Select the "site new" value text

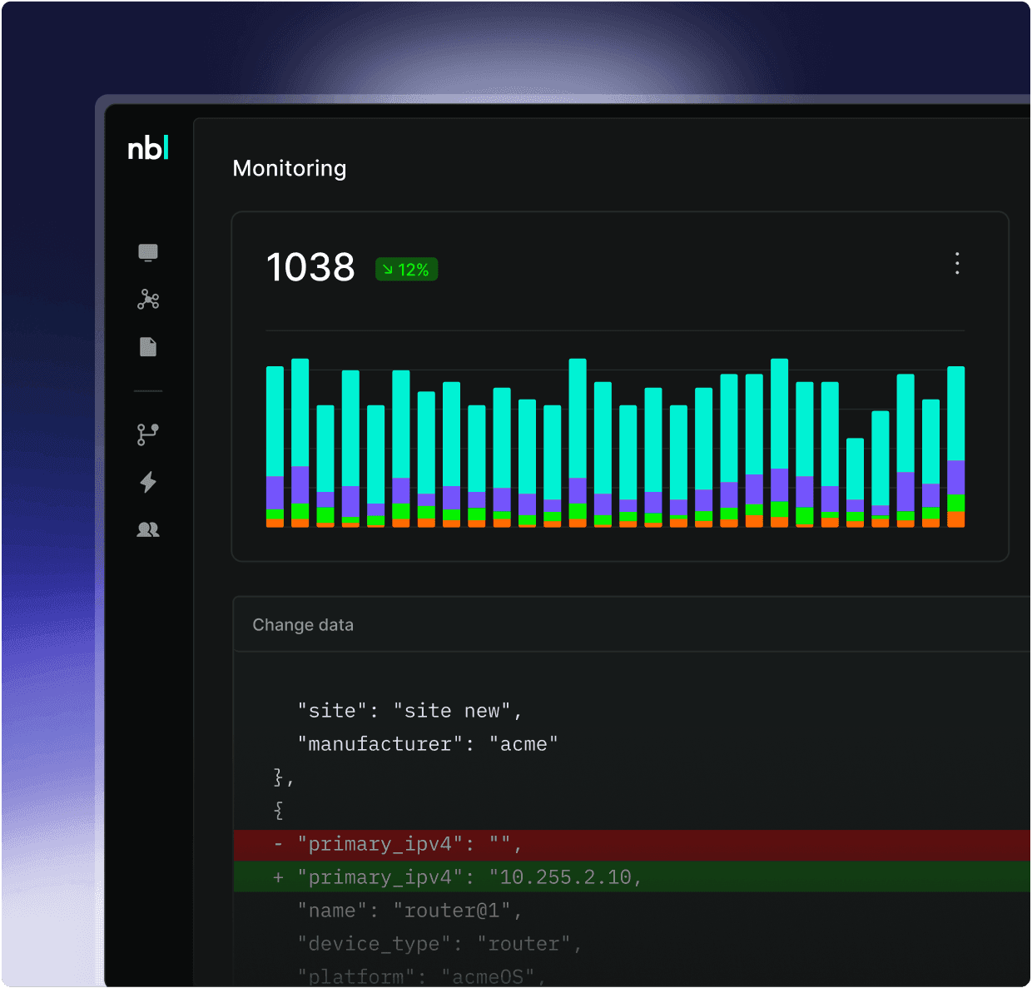tap(457, 710)
